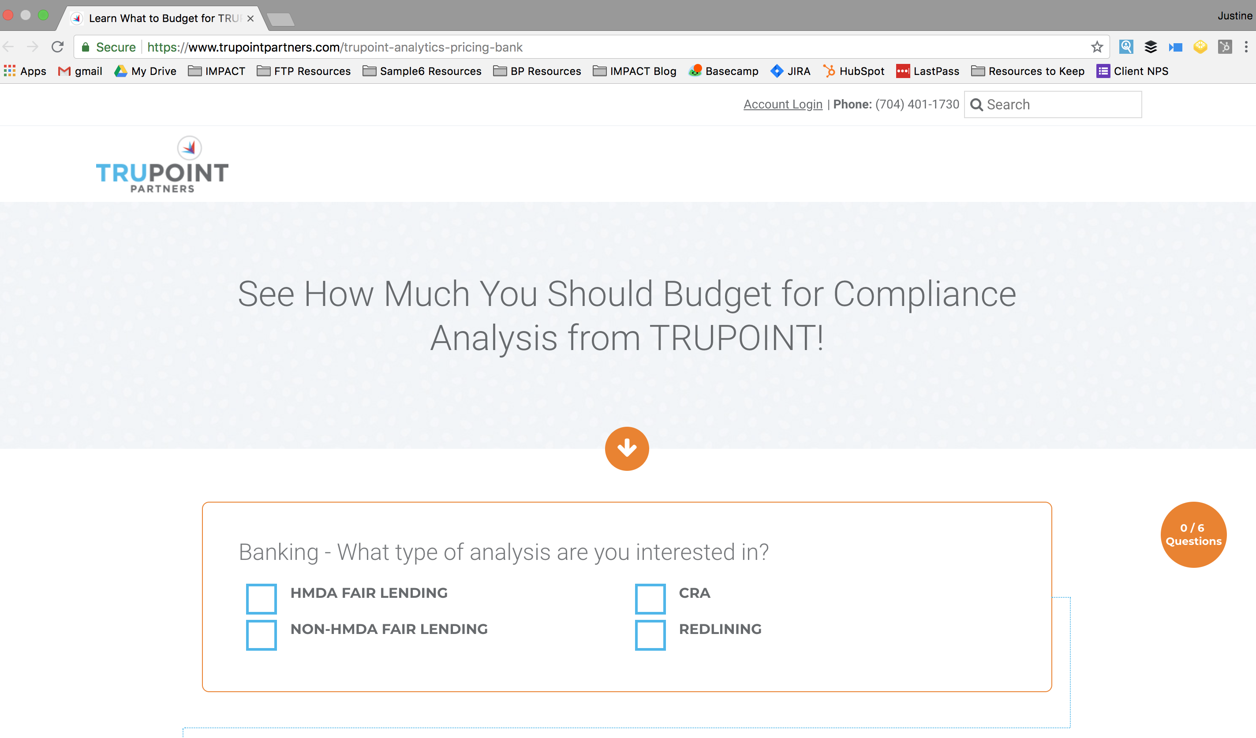Expand the FTP Resources bookmarks folder
This screenshot has height=738, width=1256.
coord(303,71)
